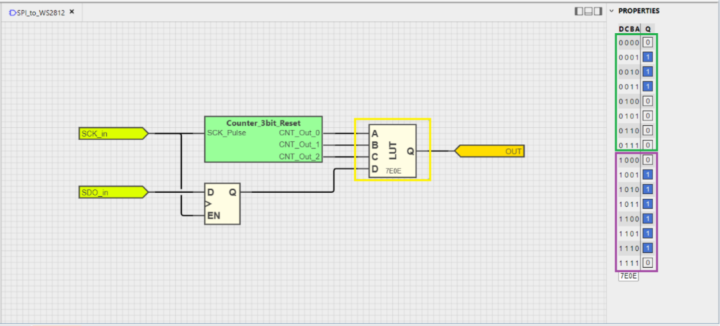The height and width of the screenshot is (326, 720).
Task: Click the 7E0E hex value field
Action: [x=628, y=276]
